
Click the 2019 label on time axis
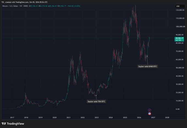click(40, 118)
